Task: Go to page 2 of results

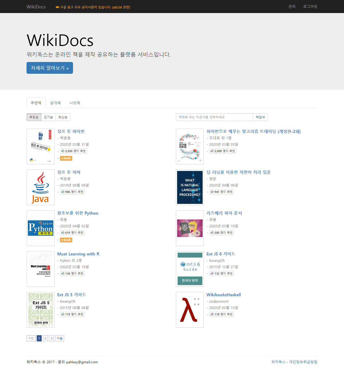Action: click(x=45, y=338)
